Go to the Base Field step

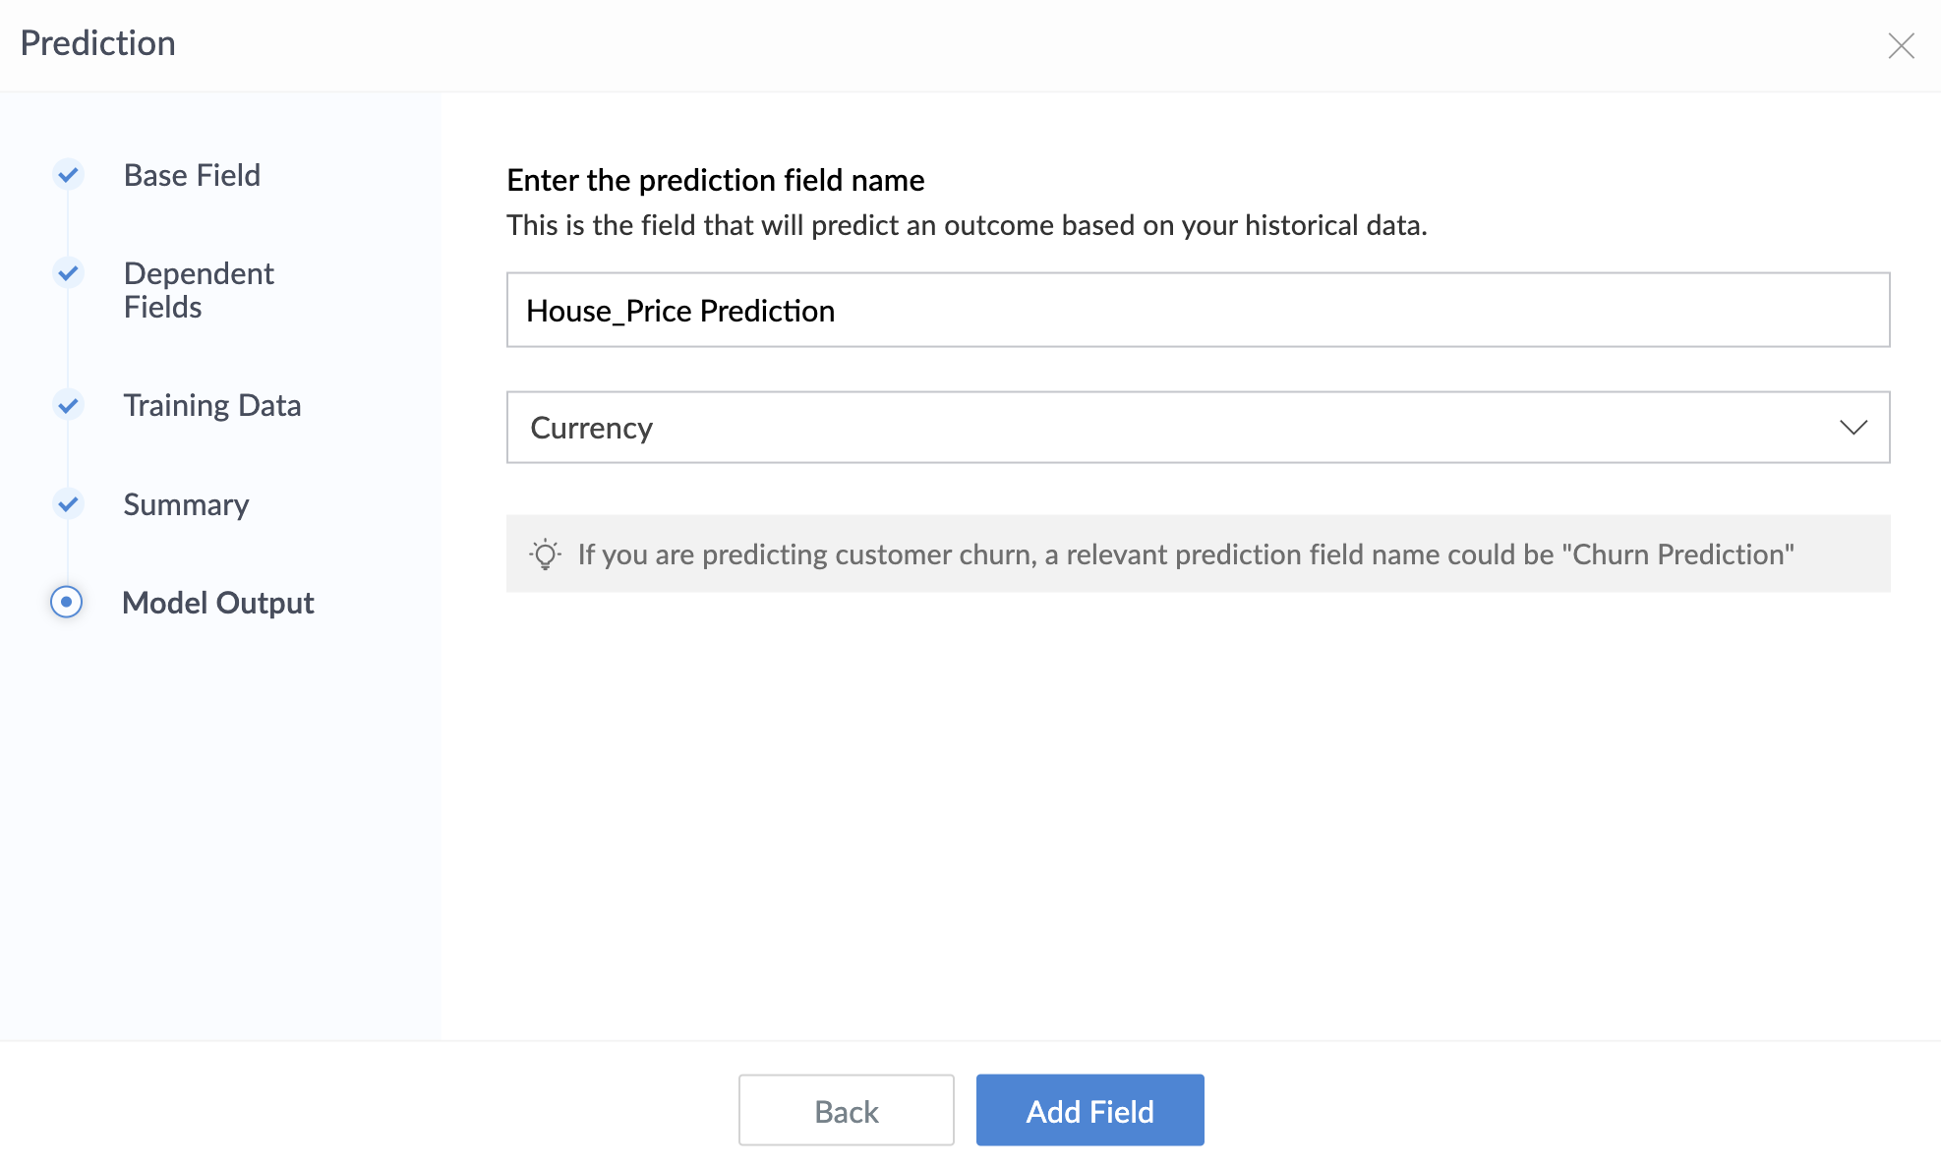coord(192,175)
